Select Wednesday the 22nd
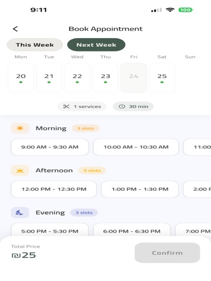 [77, 78]
